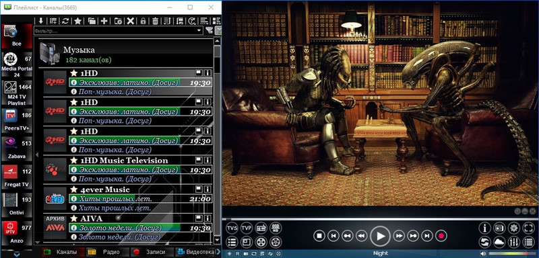The image size is (539, 258).
Task: Adjust the volume level slider
Action: [x=511, y=253]
